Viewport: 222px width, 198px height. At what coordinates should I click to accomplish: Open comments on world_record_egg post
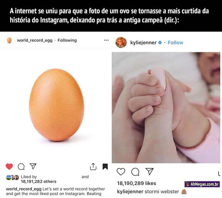tap(21, 166)
